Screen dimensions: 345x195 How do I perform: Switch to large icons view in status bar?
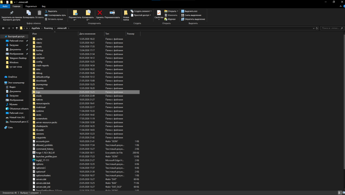point(343,193)
